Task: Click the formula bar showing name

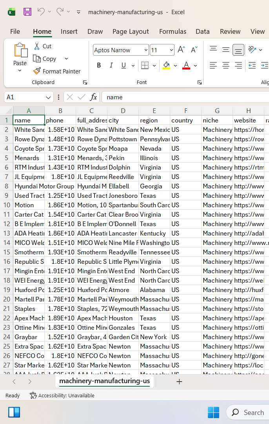Action: 185,97
